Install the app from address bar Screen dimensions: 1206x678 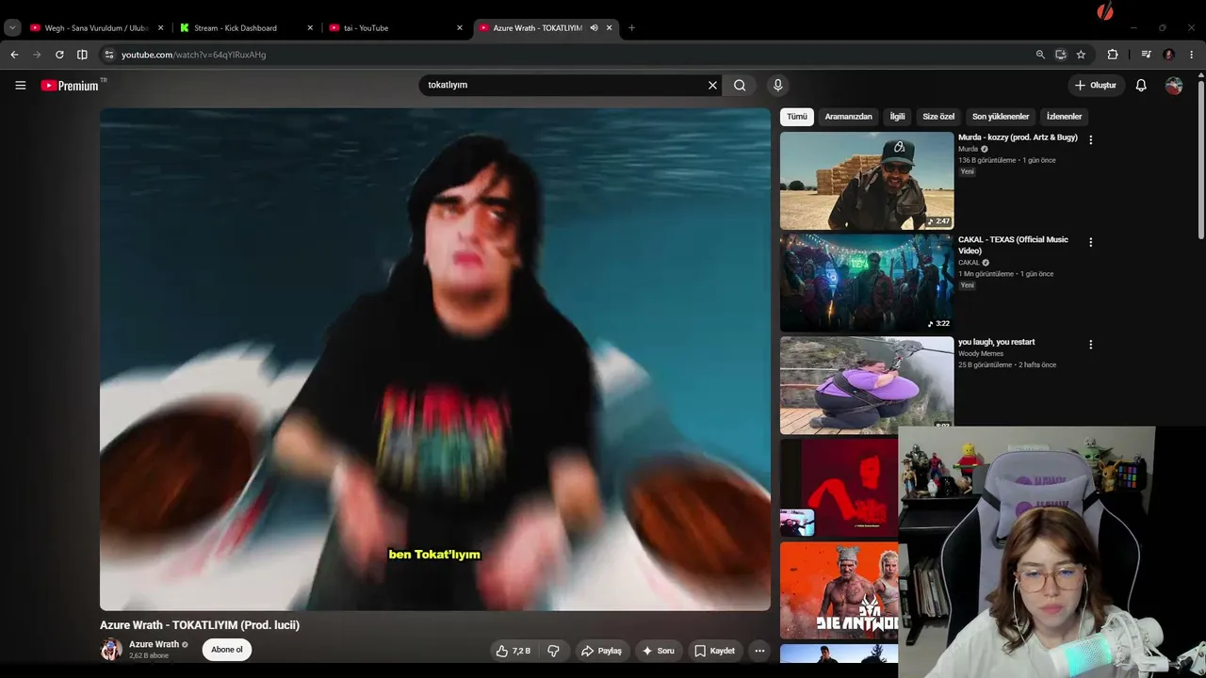tap(1061, 55)
